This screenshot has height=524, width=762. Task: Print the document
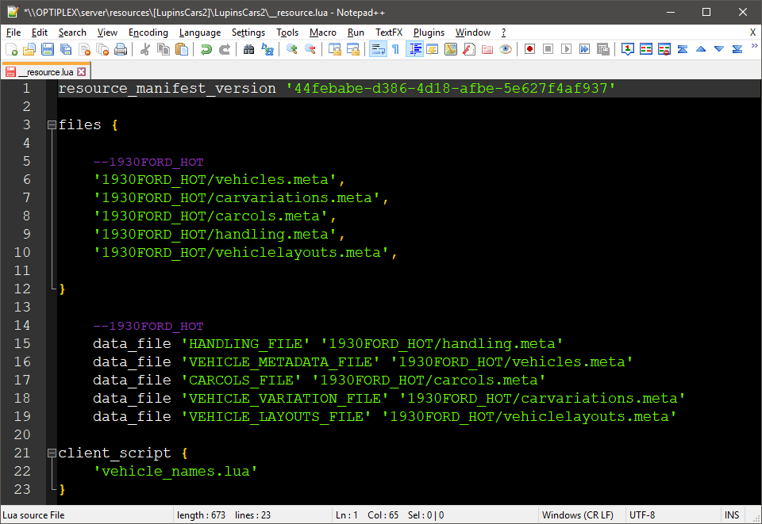[121, 49]
